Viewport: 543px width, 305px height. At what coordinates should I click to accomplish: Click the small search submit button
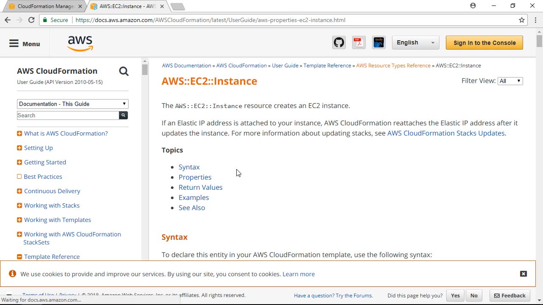coord(123,115)
